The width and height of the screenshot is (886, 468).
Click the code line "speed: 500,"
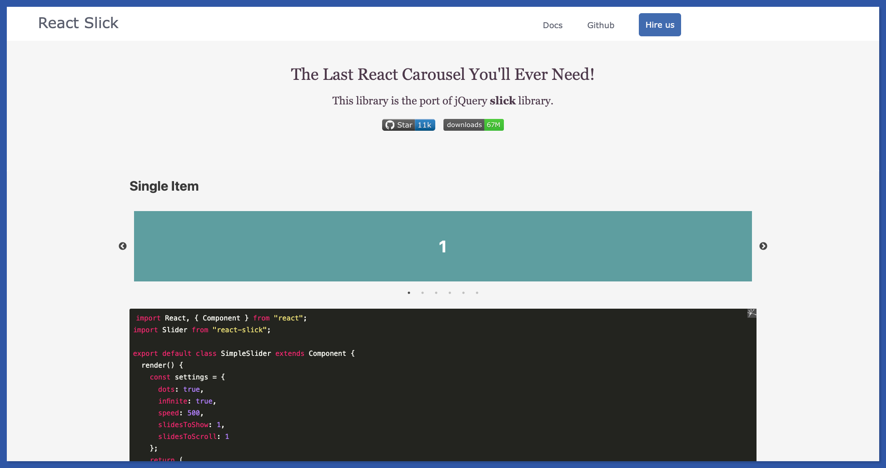click(x=181, y=413)
